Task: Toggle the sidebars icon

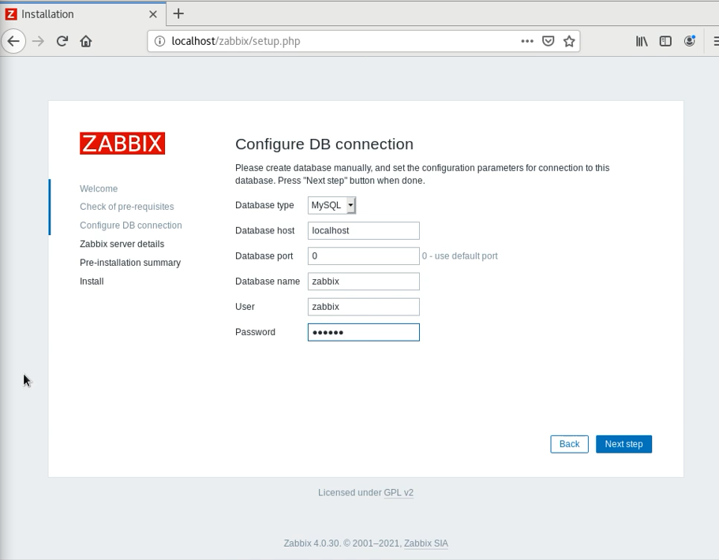Action: tap(665, 41)
